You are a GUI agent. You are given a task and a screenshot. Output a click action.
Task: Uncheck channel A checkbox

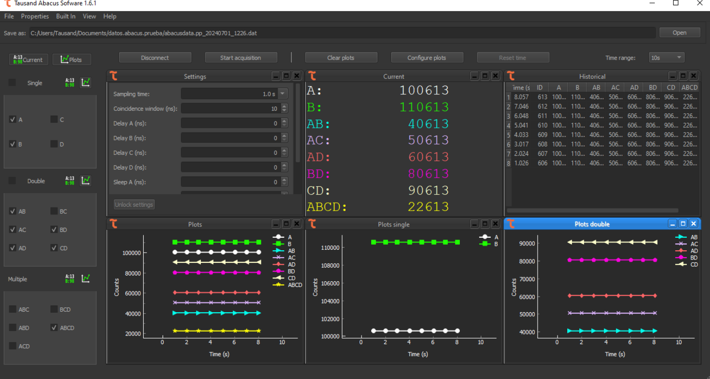click(x=13, y=120)
